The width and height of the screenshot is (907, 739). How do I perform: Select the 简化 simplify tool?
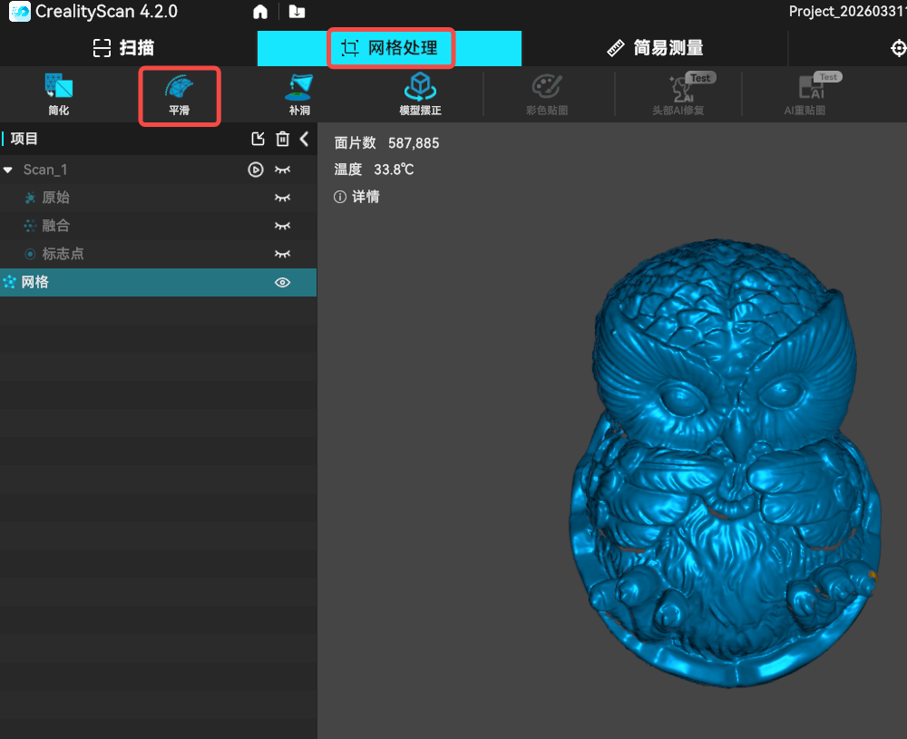pyautogui.click(x=58, y=94)
